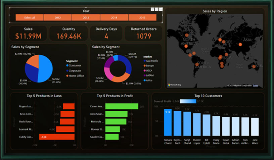Click the Asia sales bubble on map
This screenshot has height=160, width=274.
pos(240,44)
